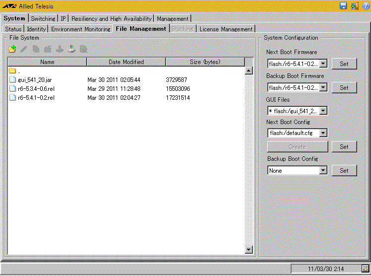
Task: Select the r6-5.4.1-0.2.rel file name
Action: [36, 98]
